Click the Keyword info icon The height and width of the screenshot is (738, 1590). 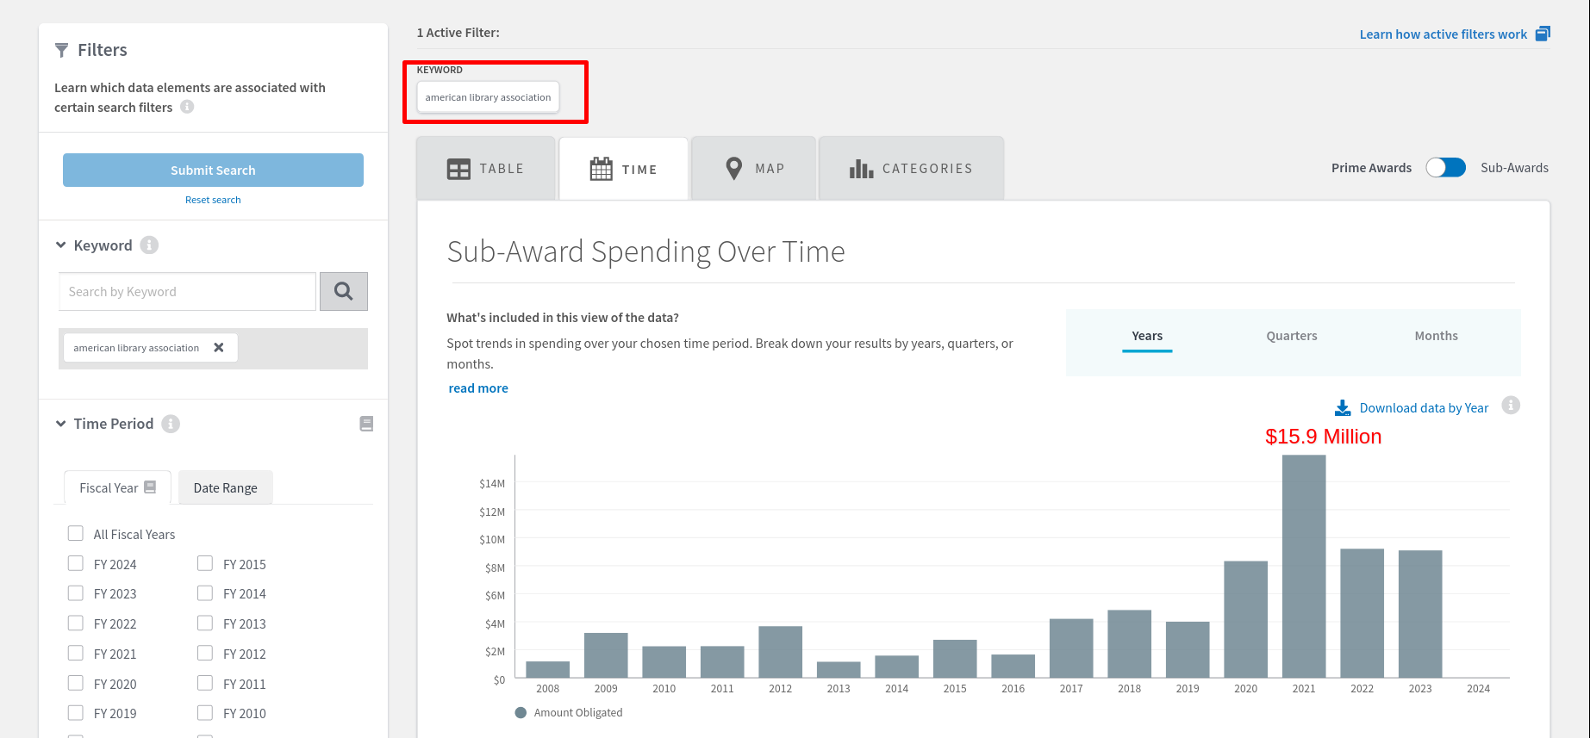click(x=149, y=245)
